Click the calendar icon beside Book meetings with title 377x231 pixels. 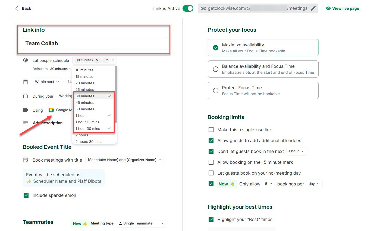click(26, 160)
